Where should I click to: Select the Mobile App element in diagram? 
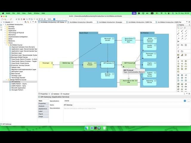[x=67, y=65]
